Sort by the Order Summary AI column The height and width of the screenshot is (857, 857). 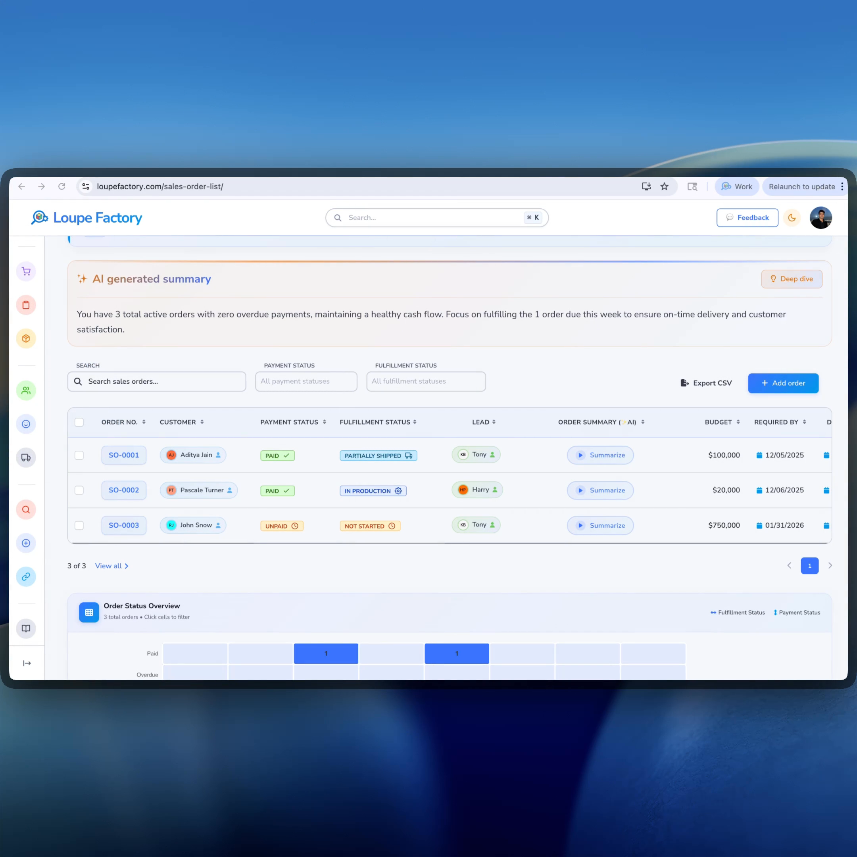601,422
